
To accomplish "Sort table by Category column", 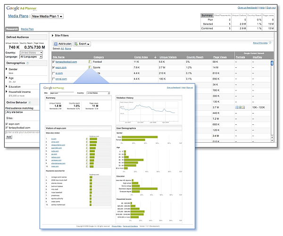I will coord(99,57).
